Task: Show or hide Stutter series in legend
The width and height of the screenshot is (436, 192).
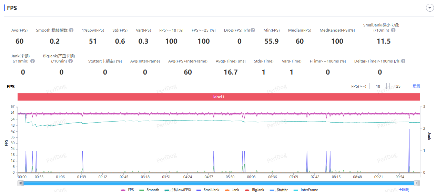Action: coord(279,190)
